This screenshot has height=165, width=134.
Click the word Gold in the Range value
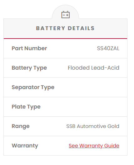coord(113,126)
